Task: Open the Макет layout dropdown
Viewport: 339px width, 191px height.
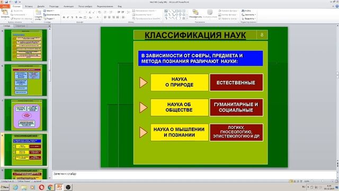Action: coord(49,11)
